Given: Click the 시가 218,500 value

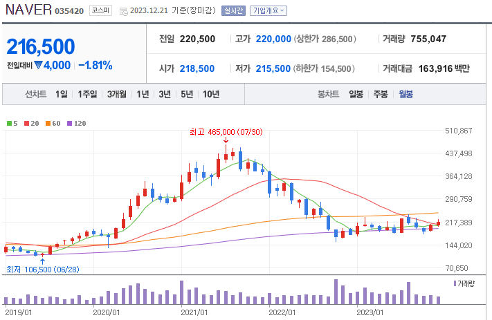Looking at the screenshot, I should [x=197, y=68].
